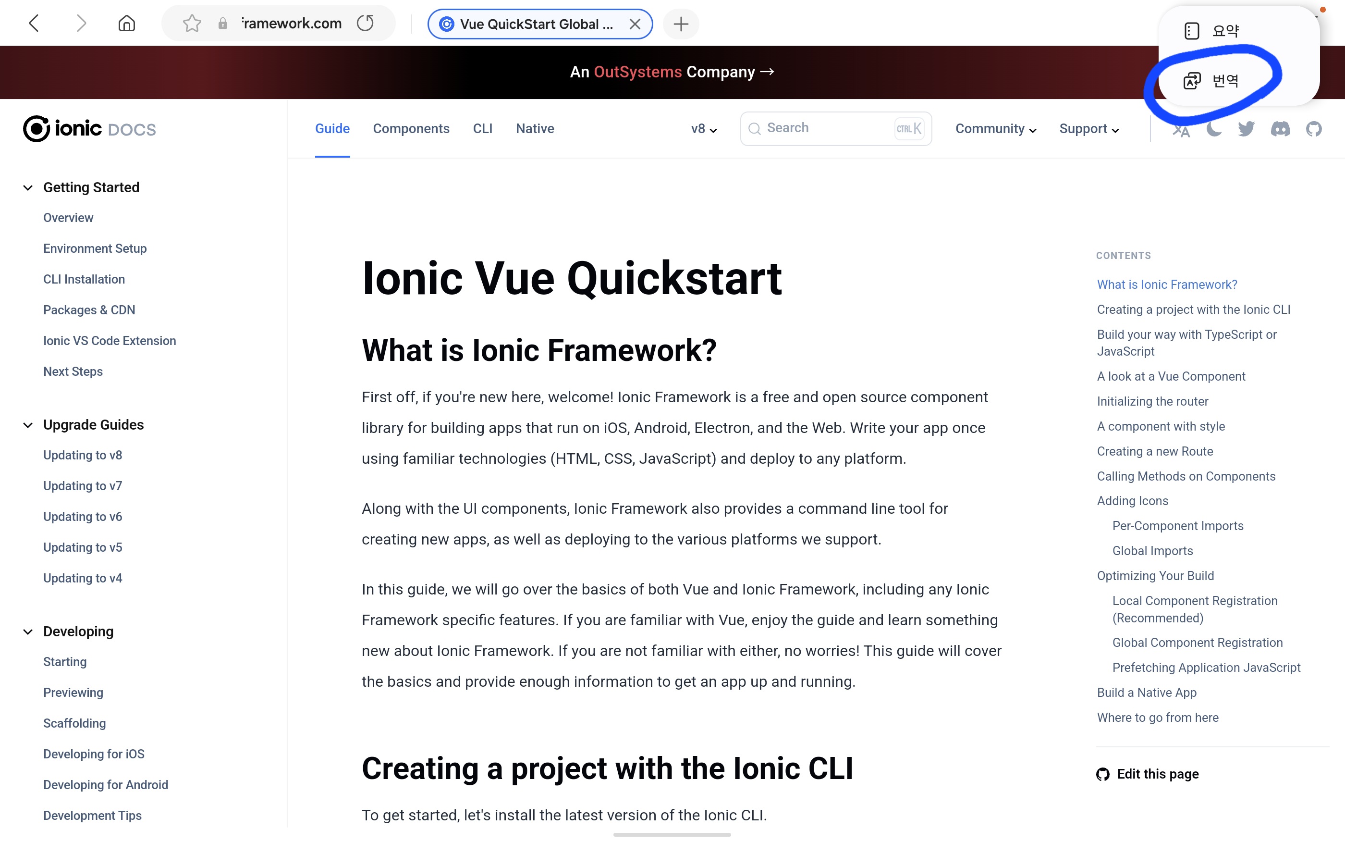Click the lock site-security icon
This screenshot has height=842, width=1345.
pyautogui.click(x=223, y=24)
